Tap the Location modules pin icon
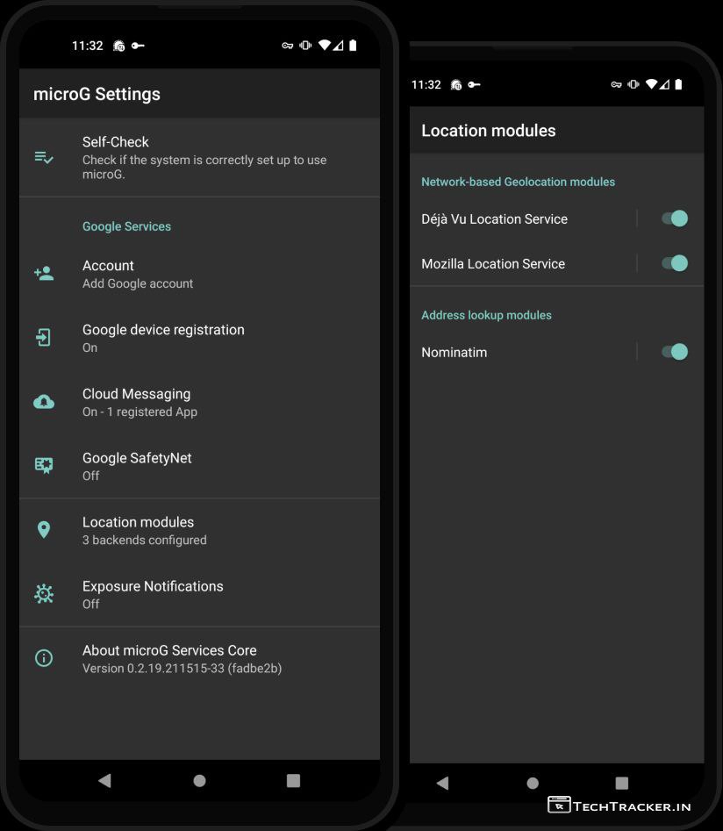 [x=44, y=530]
